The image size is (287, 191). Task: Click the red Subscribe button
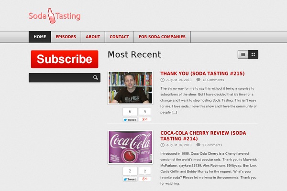pos(65,59)
